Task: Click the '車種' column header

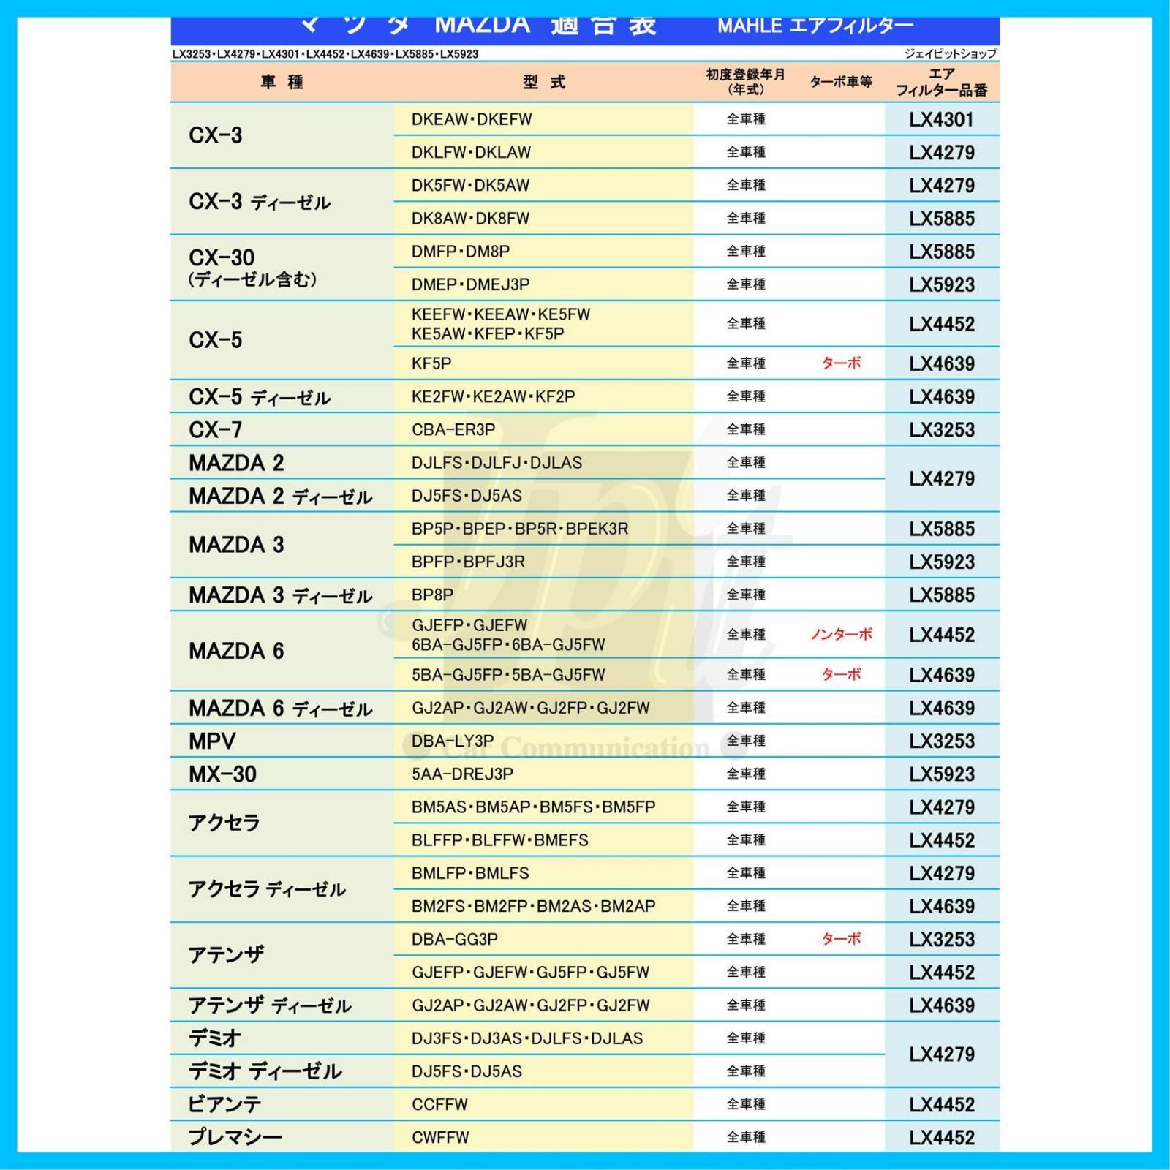Action: point(282,82)
